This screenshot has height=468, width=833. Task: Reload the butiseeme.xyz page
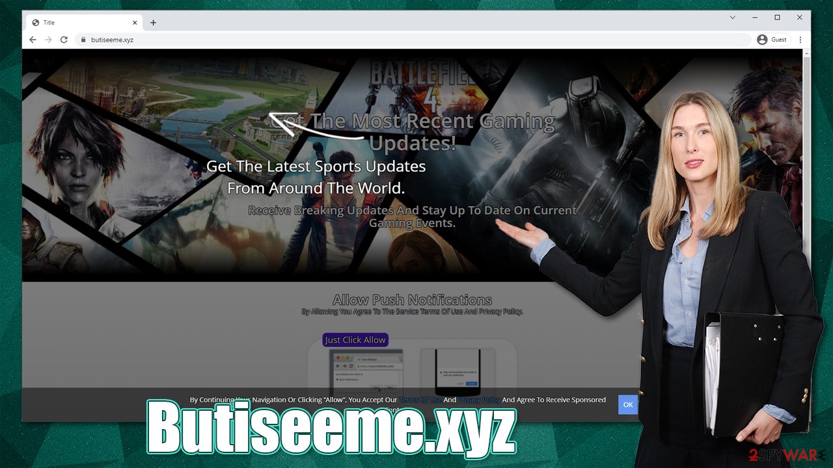(x=64, y=40)
